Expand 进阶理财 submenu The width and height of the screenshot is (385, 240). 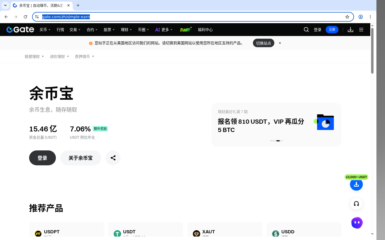[x=59, y=57]
